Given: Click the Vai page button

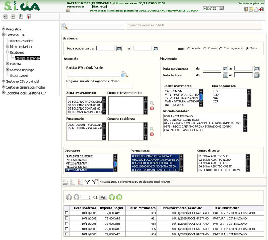Looking at the screenshot, I should (103, 197).
